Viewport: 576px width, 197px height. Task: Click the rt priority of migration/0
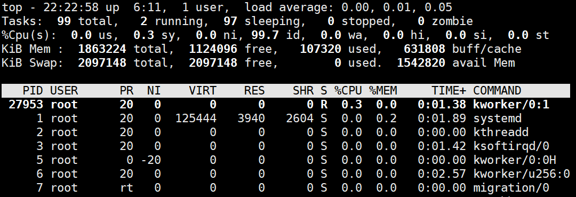(126, 188)
